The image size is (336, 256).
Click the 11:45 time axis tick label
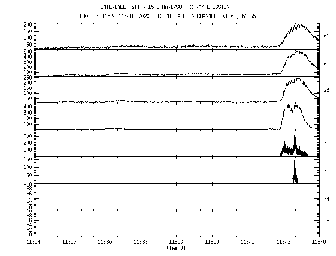click(x=283, y=243)
